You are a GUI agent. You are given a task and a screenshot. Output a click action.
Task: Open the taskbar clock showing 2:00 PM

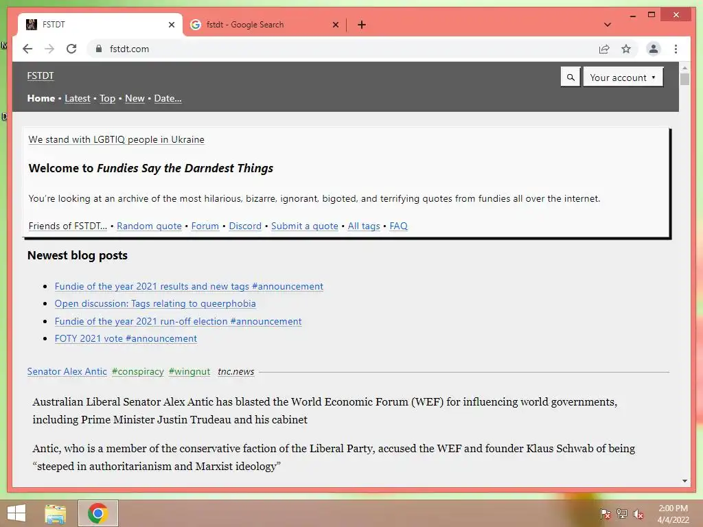pos(673,513)
